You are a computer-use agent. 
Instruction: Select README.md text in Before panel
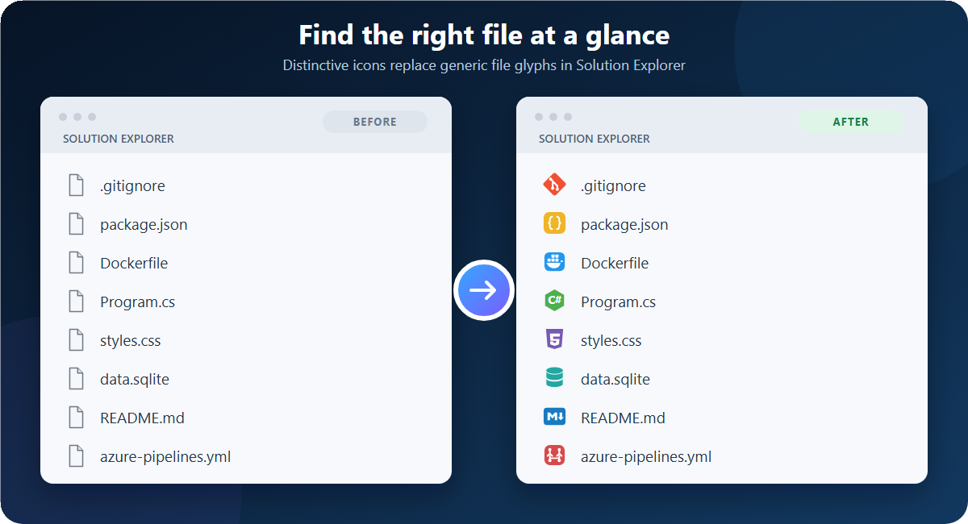pos(142,418)
